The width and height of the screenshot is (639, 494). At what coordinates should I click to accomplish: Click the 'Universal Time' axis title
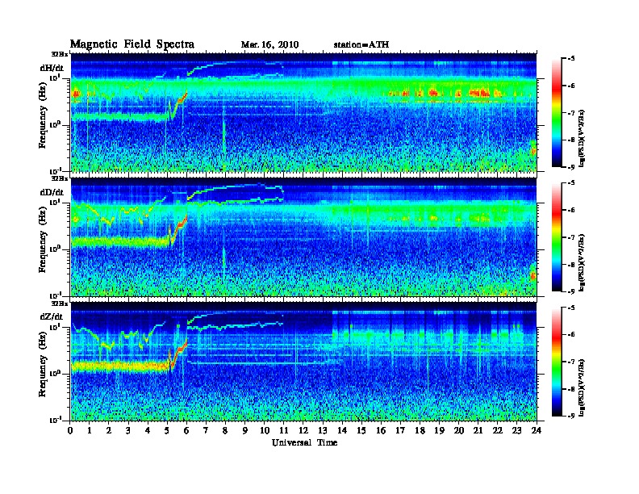(x=304, y=442)
